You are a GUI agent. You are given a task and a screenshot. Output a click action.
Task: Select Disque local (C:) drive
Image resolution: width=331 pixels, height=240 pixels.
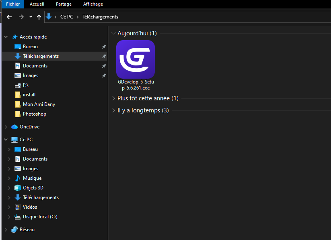(40, 217)
